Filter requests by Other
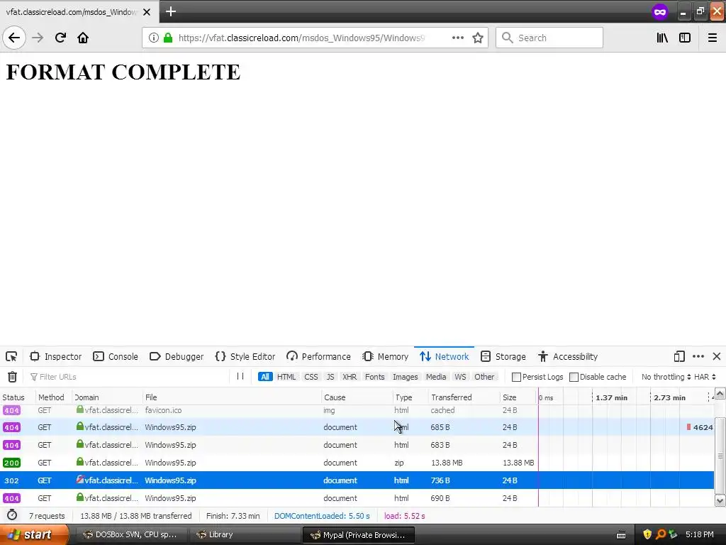This screenshot has height=545, width=726. (x=484, y=377)
